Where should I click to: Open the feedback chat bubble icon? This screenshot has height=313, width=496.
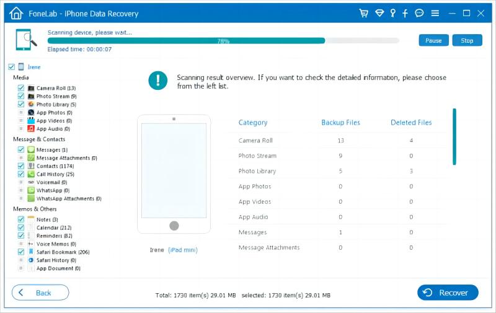[419, 13]
